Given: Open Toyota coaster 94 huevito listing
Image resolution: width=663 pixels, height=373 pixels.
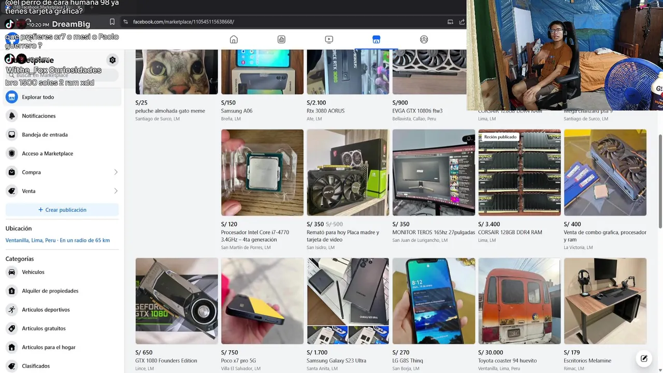Looking at the screenshot, I should 519,314.
